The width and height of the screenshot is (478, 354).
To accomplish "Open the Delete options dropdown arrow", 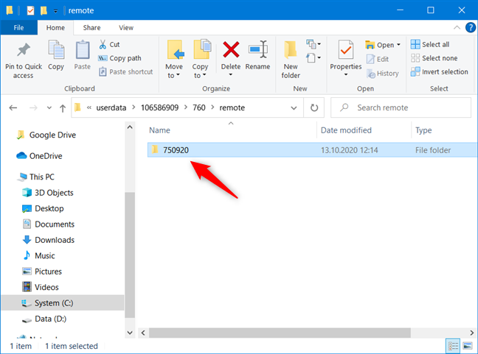I will (x=231, y=74).
